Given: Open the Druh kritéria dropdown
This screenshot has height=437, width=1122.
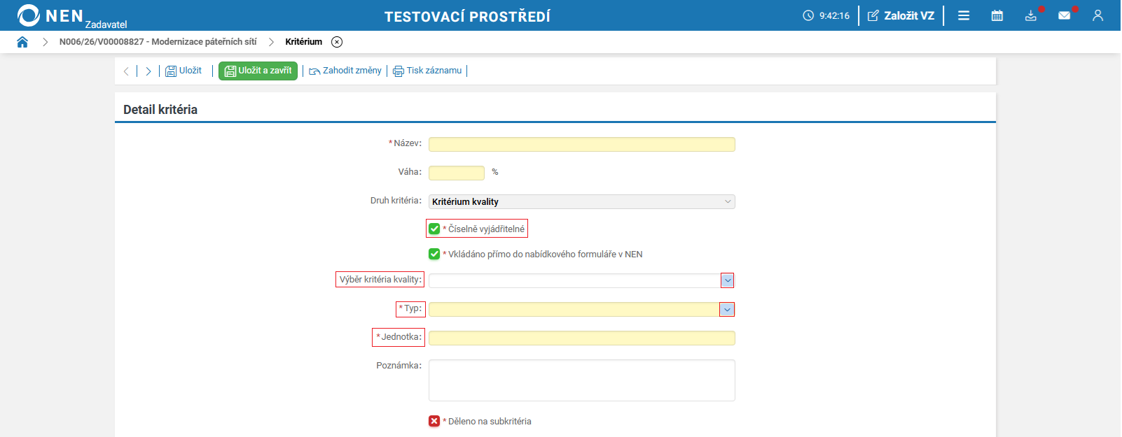Looking at the screenshot, I should 582,201.
